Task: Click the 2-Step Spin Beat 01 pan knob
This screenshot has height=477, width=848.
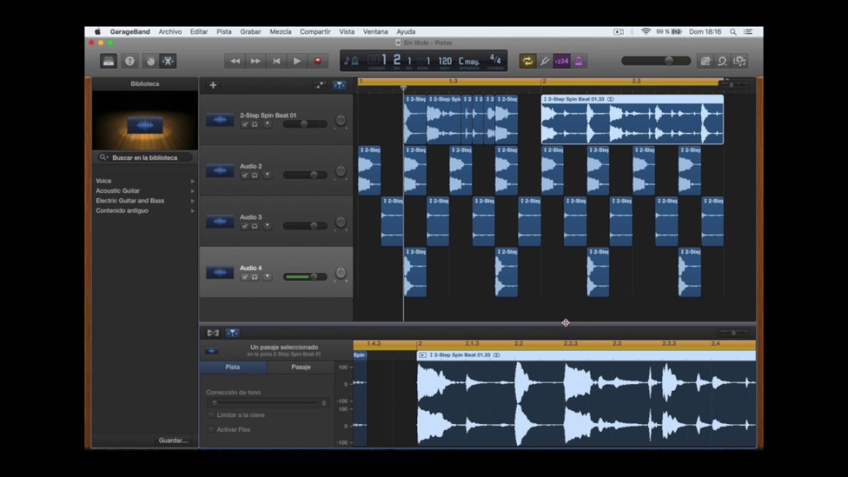Action: click(341, 121)
